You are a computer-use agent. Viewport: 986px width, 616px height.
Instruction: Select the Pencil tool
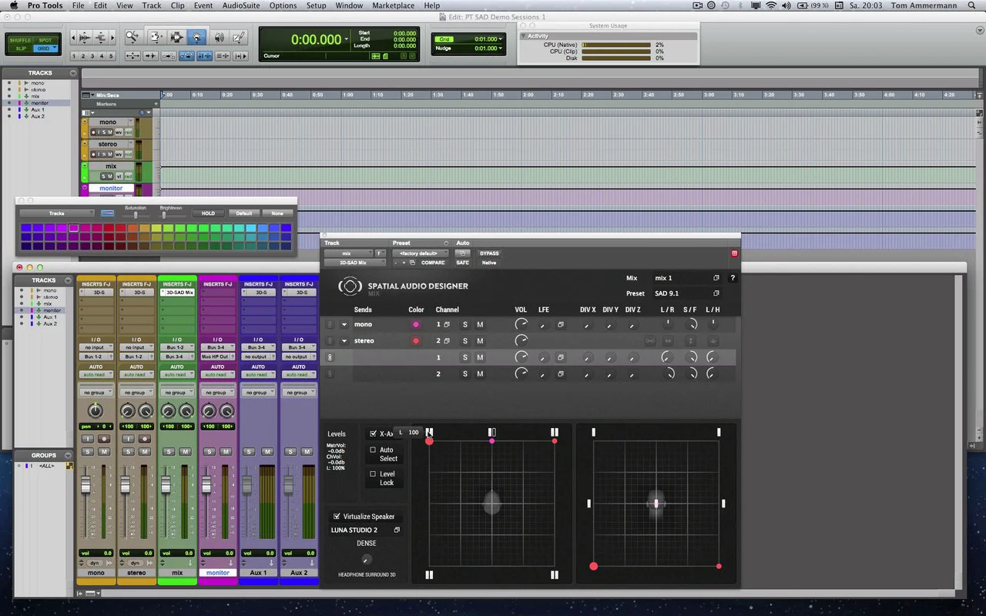(239, 37)
